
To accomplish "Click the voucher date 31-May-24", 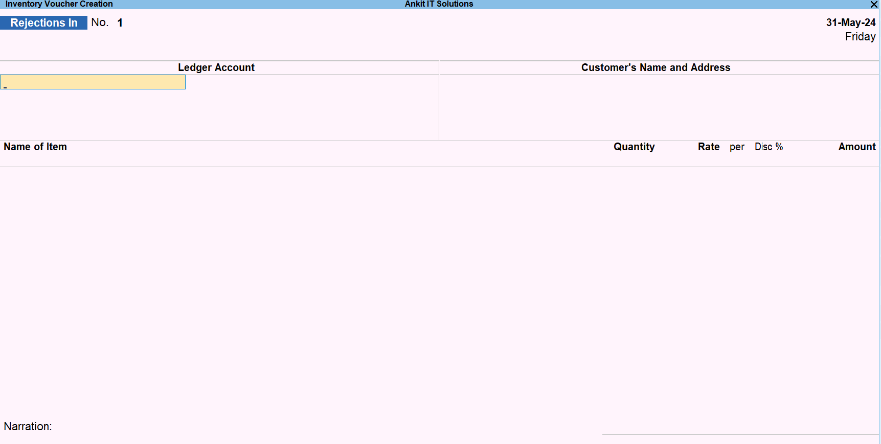I will pos(850,22).
